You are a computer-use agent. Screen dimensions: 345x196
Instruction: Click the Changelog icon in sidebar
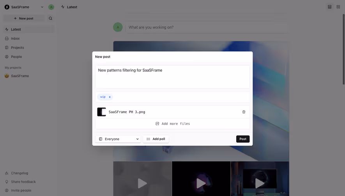pos(7,173)
